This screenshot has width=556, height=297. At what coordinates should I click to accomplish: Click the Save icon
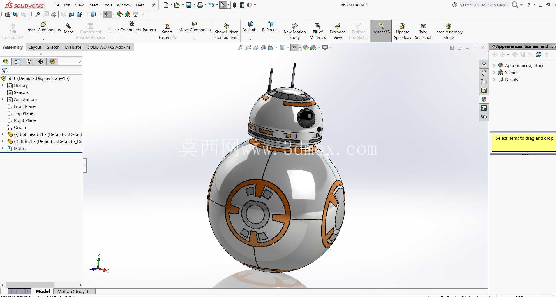(x=189, y=5)
